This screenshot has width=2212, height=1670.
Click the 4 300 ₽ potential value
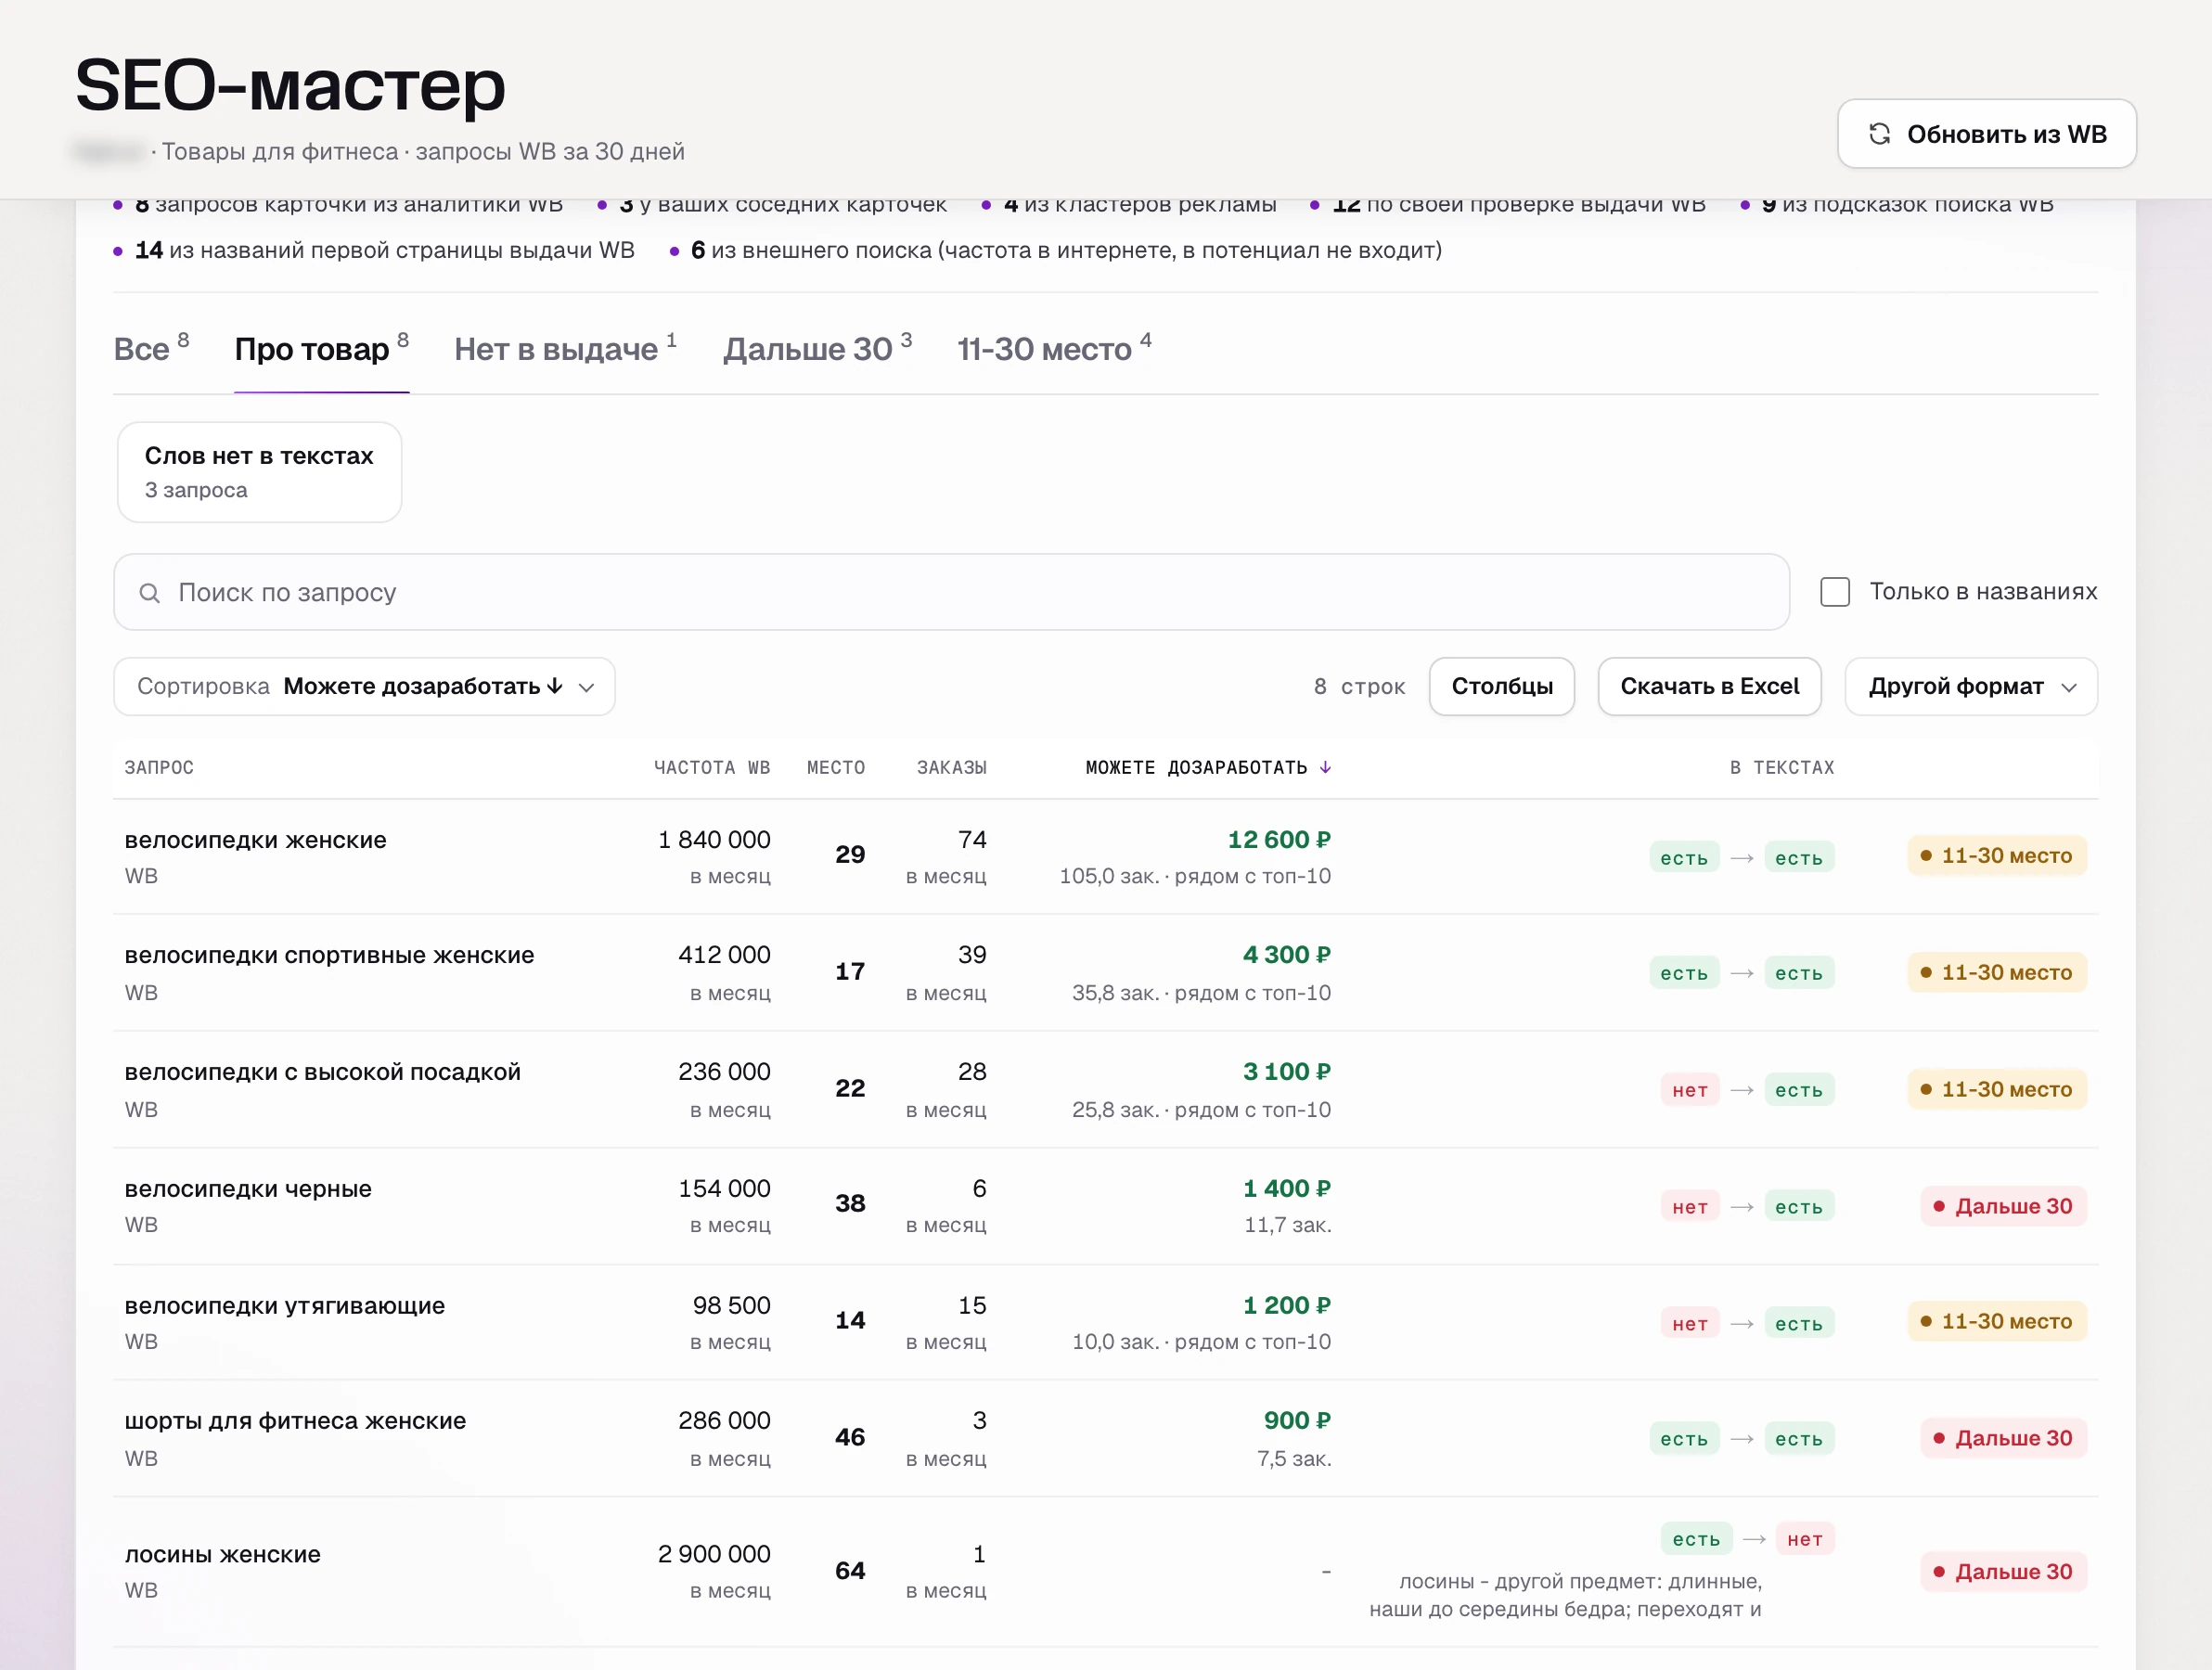[x=1286, y=955]
